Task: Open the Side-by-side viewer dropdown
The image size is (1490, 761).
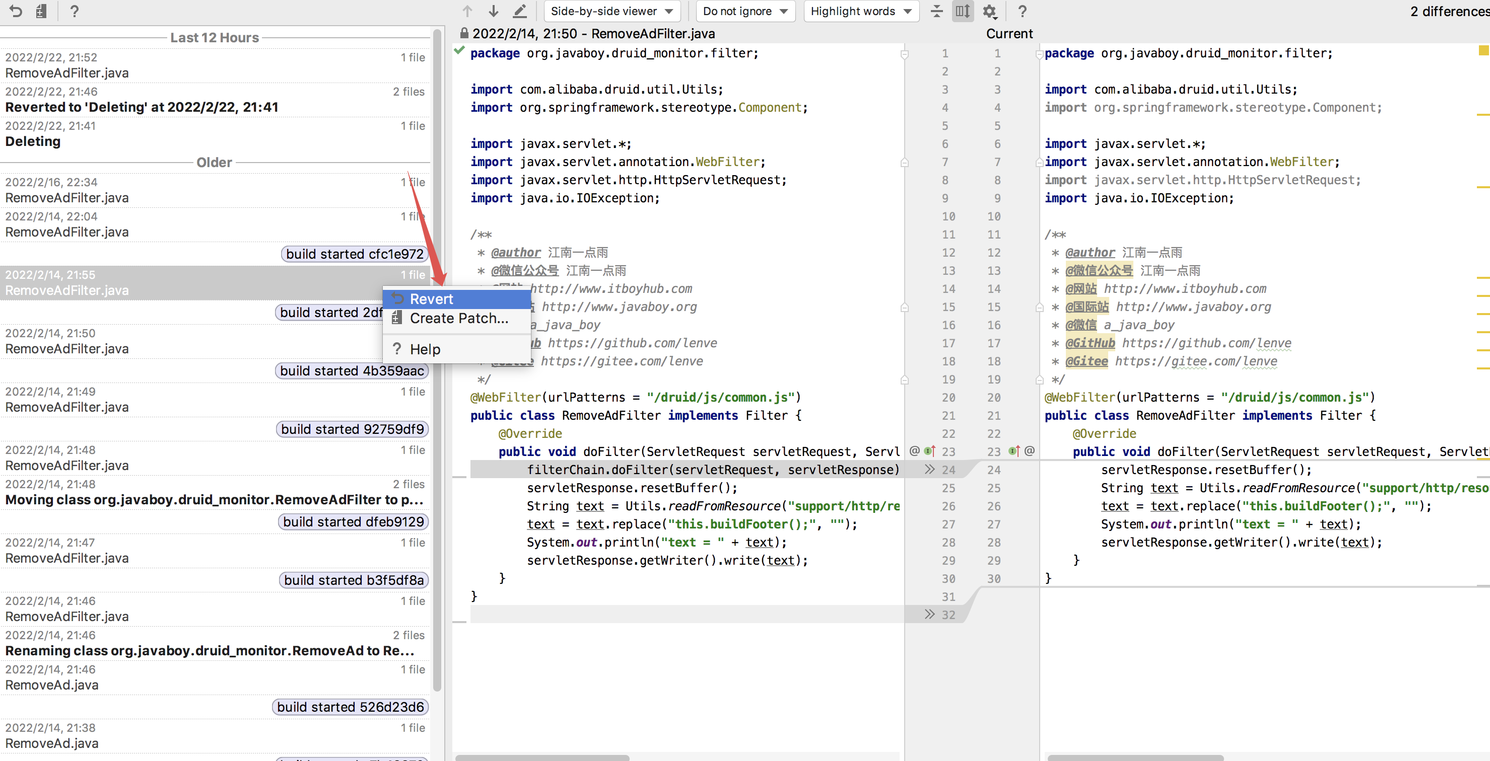Action: [612, 11]
